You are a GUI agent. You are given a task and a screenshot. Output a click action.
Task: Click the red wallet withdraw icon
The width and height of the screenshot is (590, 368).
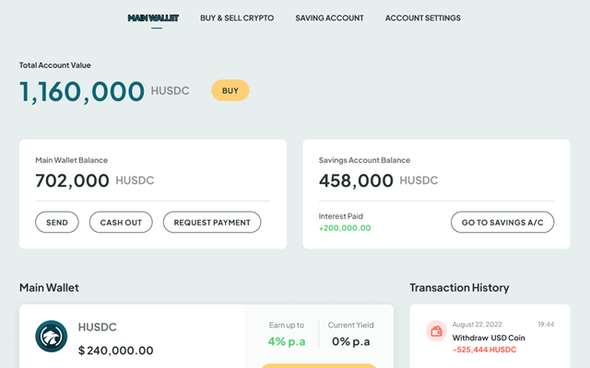coord(436,331)
